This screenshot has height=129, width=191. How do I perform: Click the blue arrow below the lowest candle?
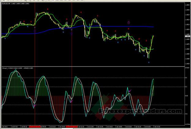149,63
